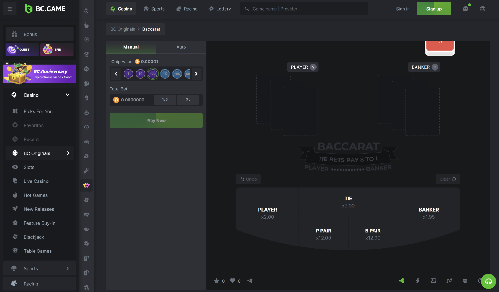Viewport: 499px width, 292px height.
Task: Click the Sign up button
Action: click(x=434, y=9)
